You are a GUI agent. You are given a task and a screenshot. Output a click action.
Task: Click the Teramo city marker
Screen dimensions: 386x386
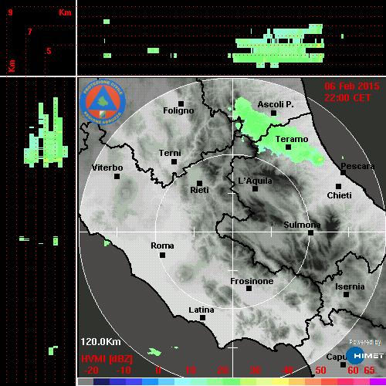point(288,147)
